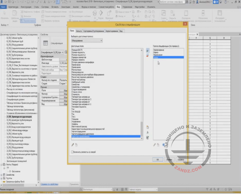The image size is (241, 194).
Task: Open the 'Сортировка/Группирование' tab
Action: click(94, 31)
